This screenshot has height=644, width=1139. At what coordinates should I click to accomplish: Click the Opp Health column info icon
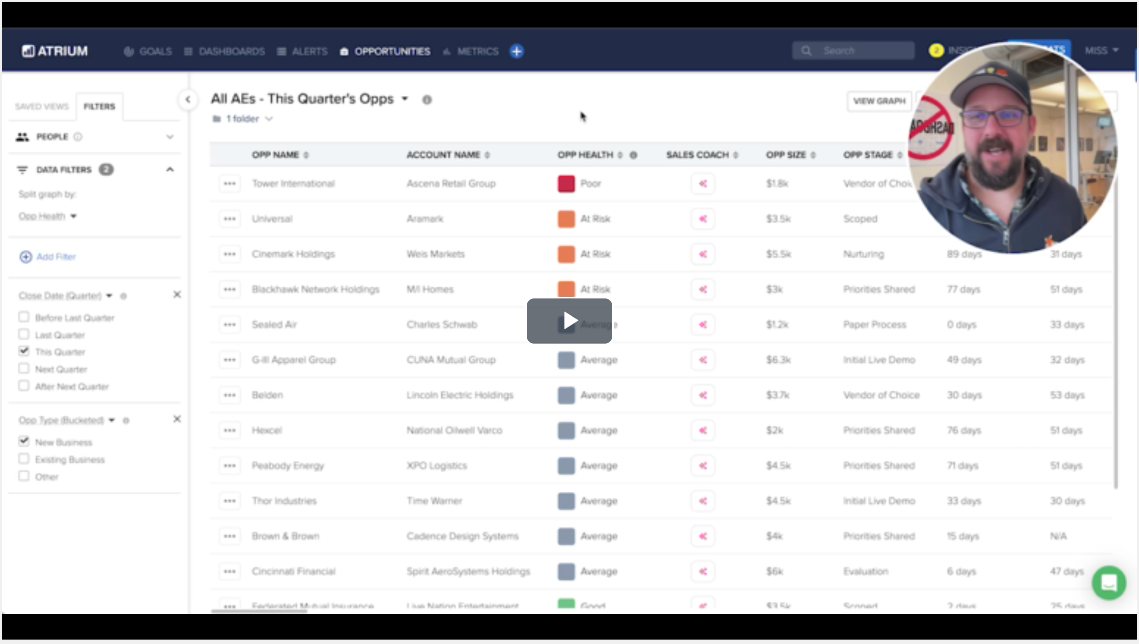[633, 155]
